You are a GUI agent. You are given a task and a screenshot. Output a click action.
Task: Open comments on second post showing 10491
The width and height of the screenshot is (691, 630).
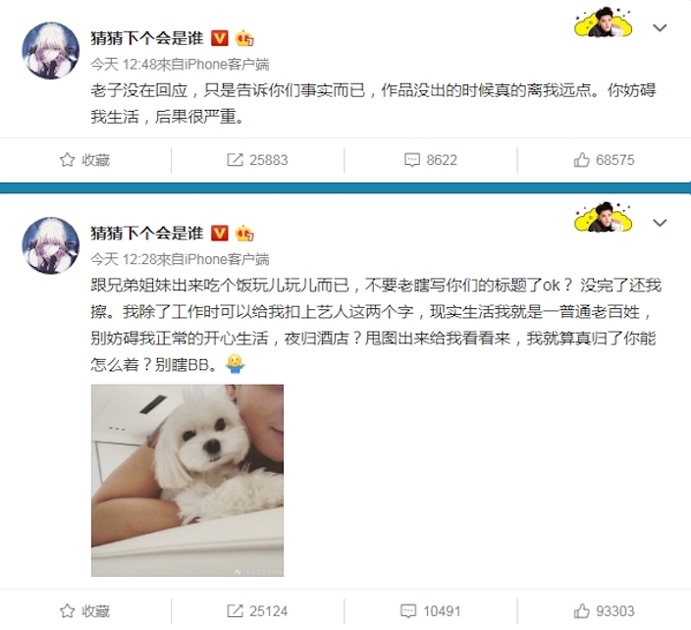(431, 611)
